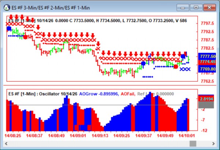Click the AOGrow -0.895996 label
This screenshot has height=150, width=220.
(x=99, y=94)
